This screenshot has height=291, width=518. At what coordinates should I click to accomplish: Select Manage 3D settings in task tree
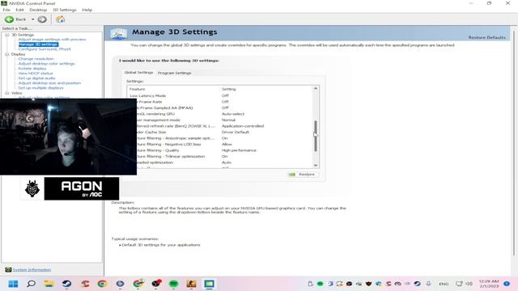click(x=38, y=44)
